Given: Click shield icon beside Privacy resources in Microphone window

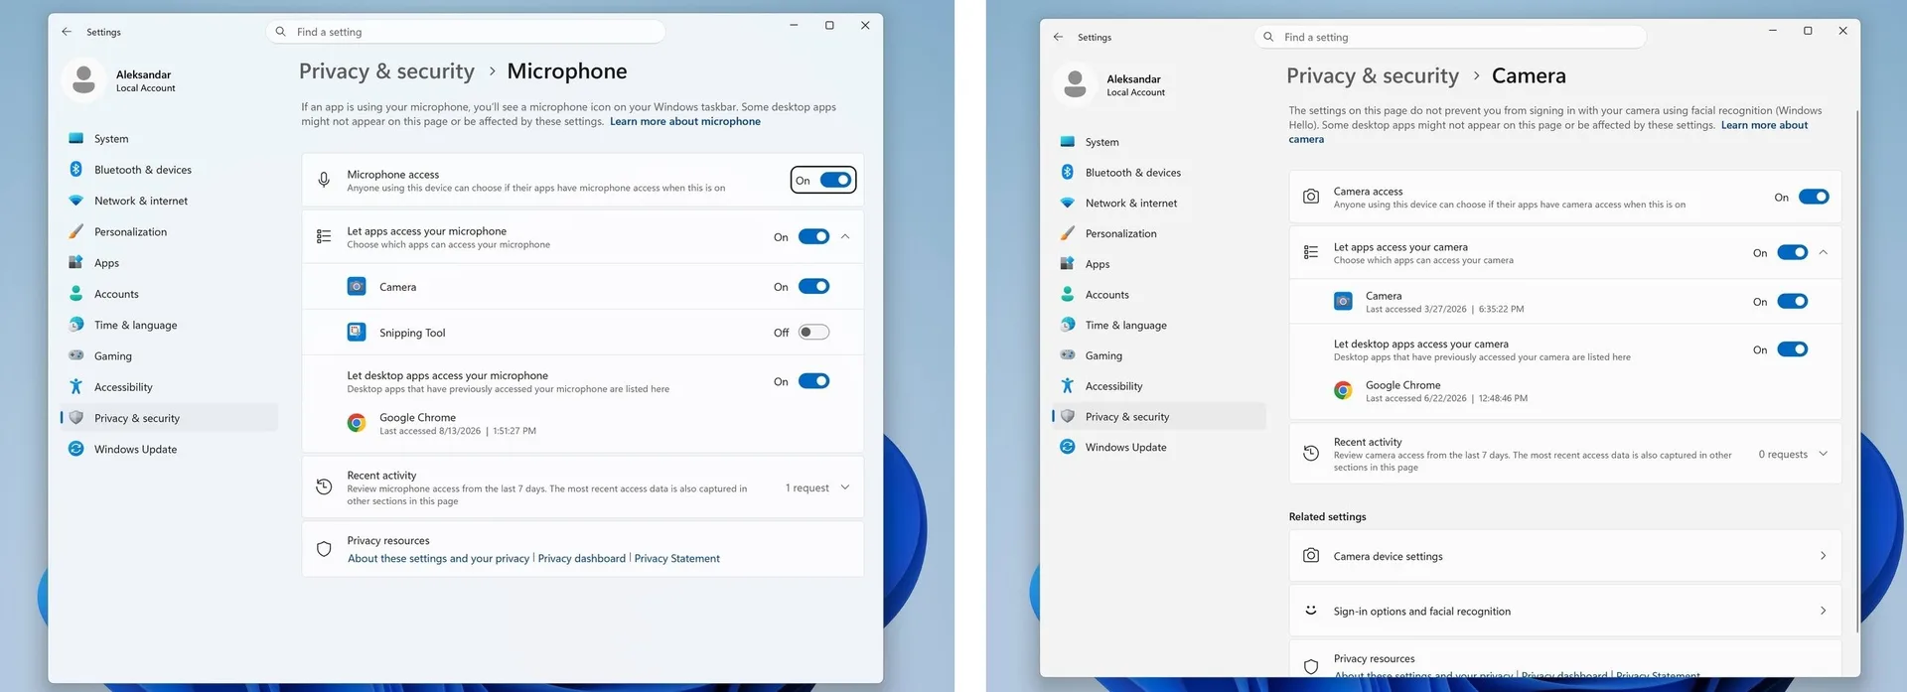Looking at the screenshot, I should (324, 549).
